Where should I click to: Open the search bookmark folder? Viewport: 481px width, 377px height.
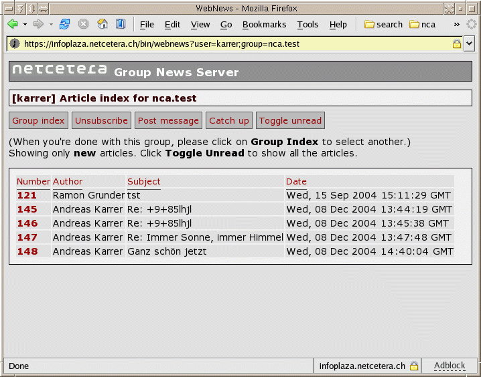point(383,25)
